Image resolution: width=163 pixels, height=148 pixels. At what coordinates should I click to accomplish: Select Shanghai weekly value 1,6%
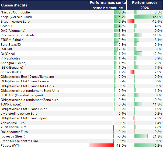122,63
